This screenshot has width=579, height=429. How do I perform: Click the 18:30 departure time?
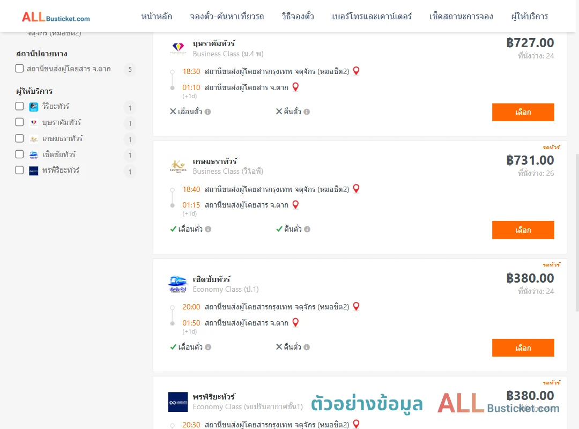coord(191,71)
